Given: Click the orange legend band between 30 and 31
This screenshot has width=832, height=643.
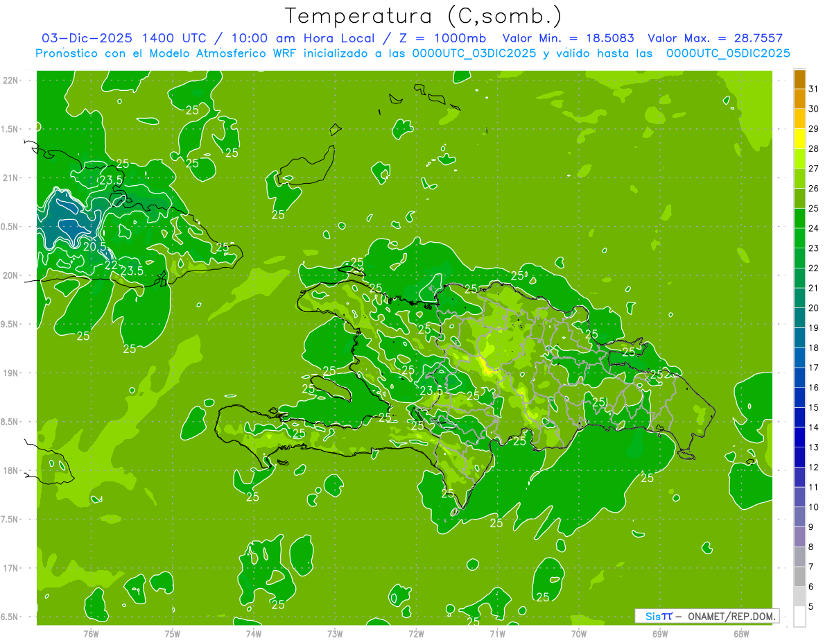Looking at the screenshot, I should click(x=799, y=98).
